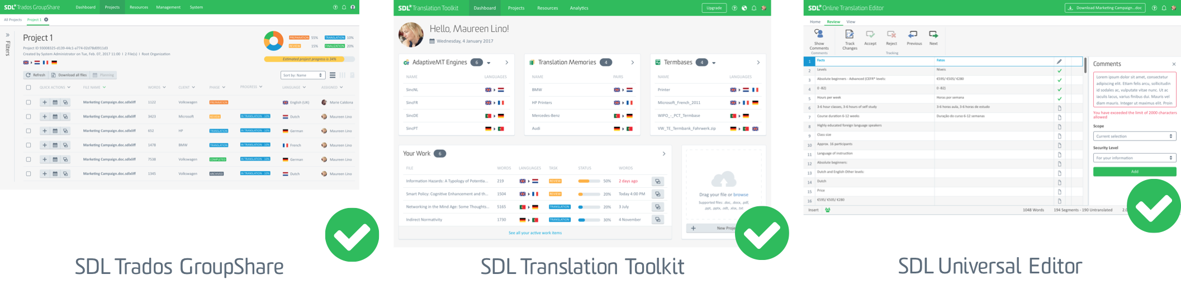Viewport: 1181px width, 298px height.
Task: Open editor icon in the Volkswagen 1345 row
Action: [65, 174]
